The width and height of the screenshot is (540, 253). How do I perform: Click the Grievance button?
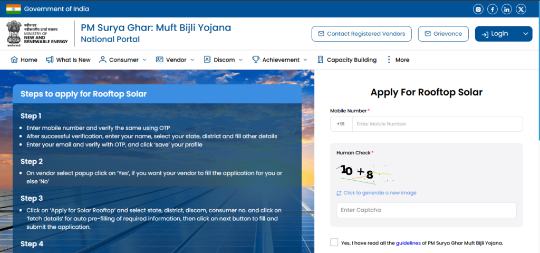[443, 34]
